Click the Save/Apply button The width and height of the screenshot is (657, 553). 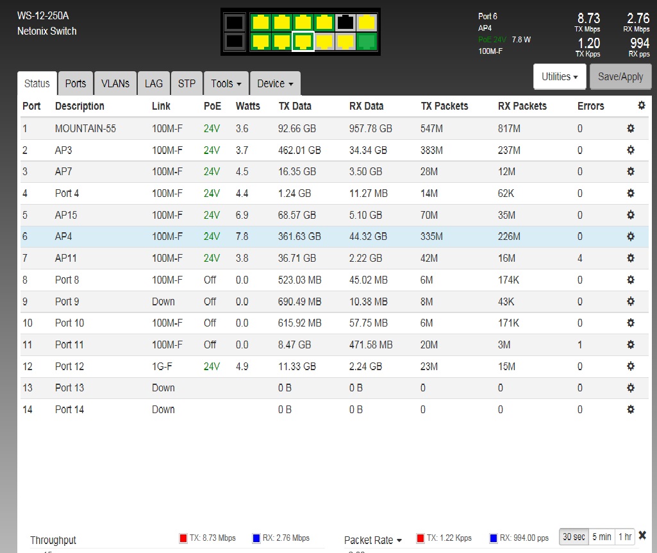(620, 76)
